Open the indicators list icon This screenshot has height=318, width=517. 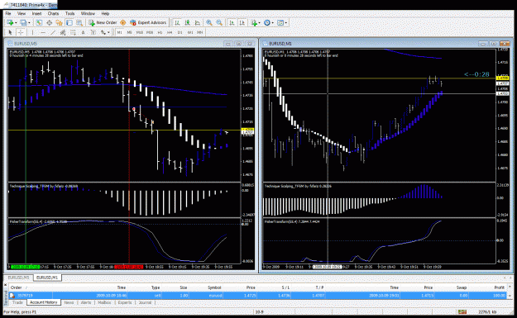coord(254,23)
